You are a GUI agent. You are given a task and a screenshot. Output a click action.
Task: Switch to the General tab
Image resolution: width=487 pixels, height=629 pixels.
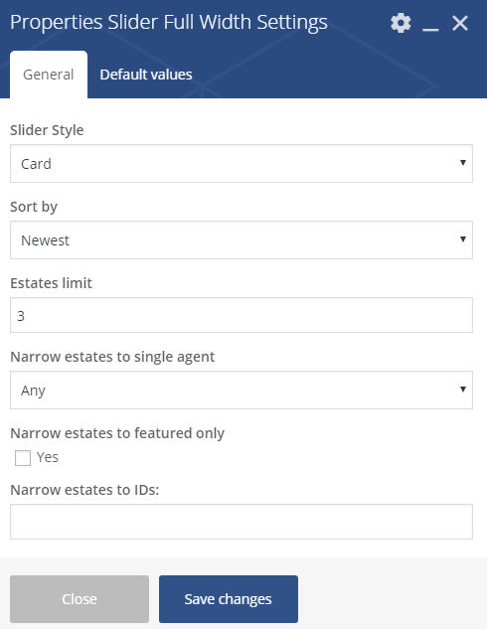point(49,75)
